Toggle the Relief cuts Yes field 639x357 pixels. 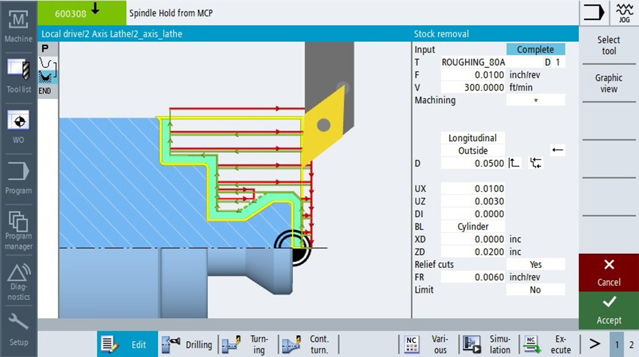point(535,264)
